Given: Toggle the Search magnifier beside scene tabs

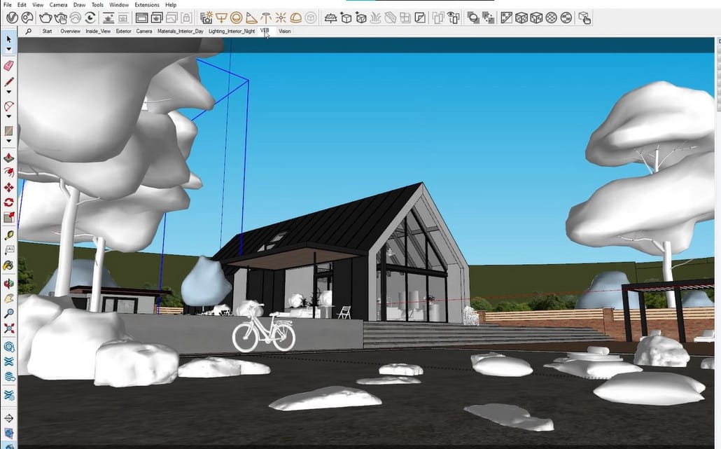Looking at the screenshot, I should click(28, 32).
